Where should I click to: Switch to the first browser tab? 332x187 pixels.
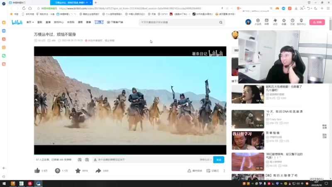[x=28, y=2]
